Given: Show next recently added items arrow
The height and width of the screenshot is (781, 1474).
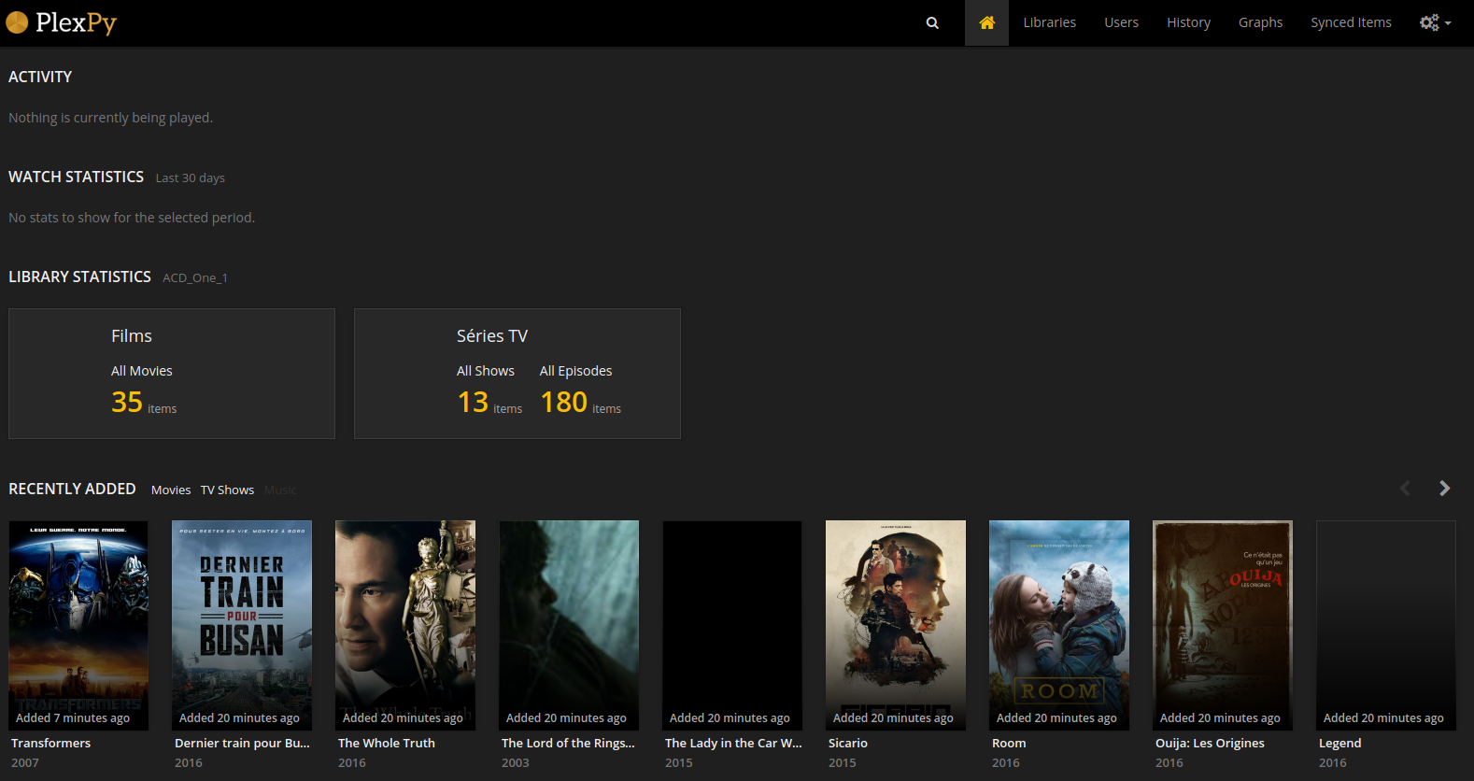Looking at the screenshot, I should [x=1444, y=488].
